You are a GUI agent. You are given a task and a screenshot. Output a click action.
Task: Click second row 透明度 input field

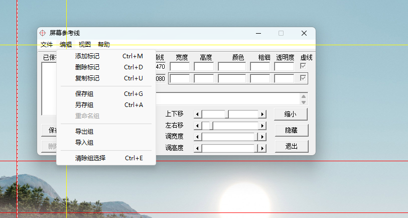point(284,78)
